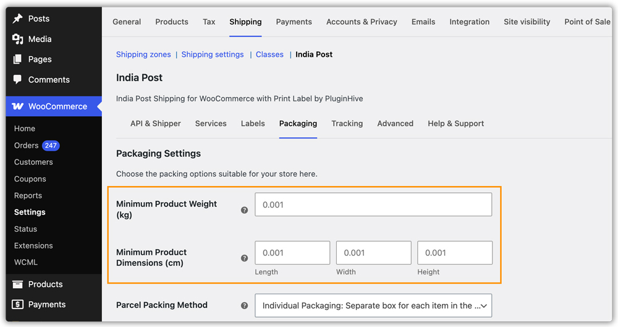This screenshot has height=327, width=618.
Task: Click the WooCommerce logo icon
Action: click(18, 106)
